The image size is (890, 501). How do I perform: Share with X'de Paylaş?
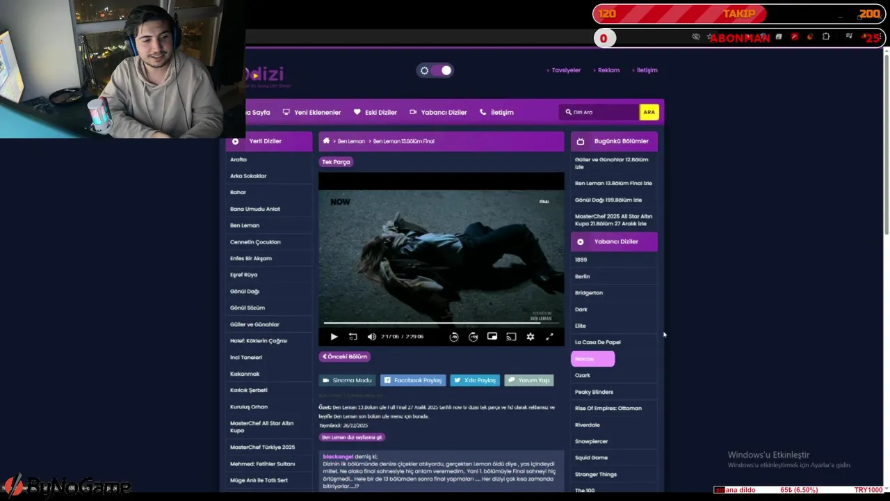click(475, 380)
